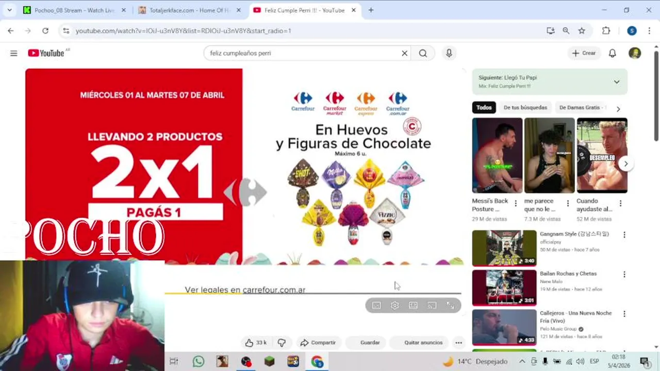The image size is (660, 371).
Task: Show next Shorts with the arrow
Action: click(x=625, y=164)
